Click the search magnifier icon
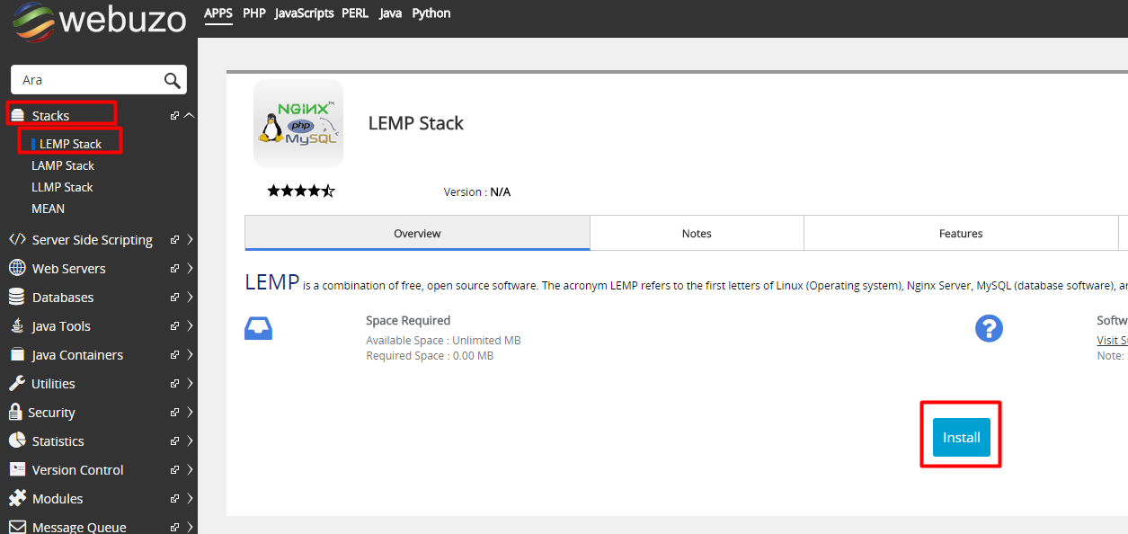This screenshot has height=534, width=1128. coord(173,80)
